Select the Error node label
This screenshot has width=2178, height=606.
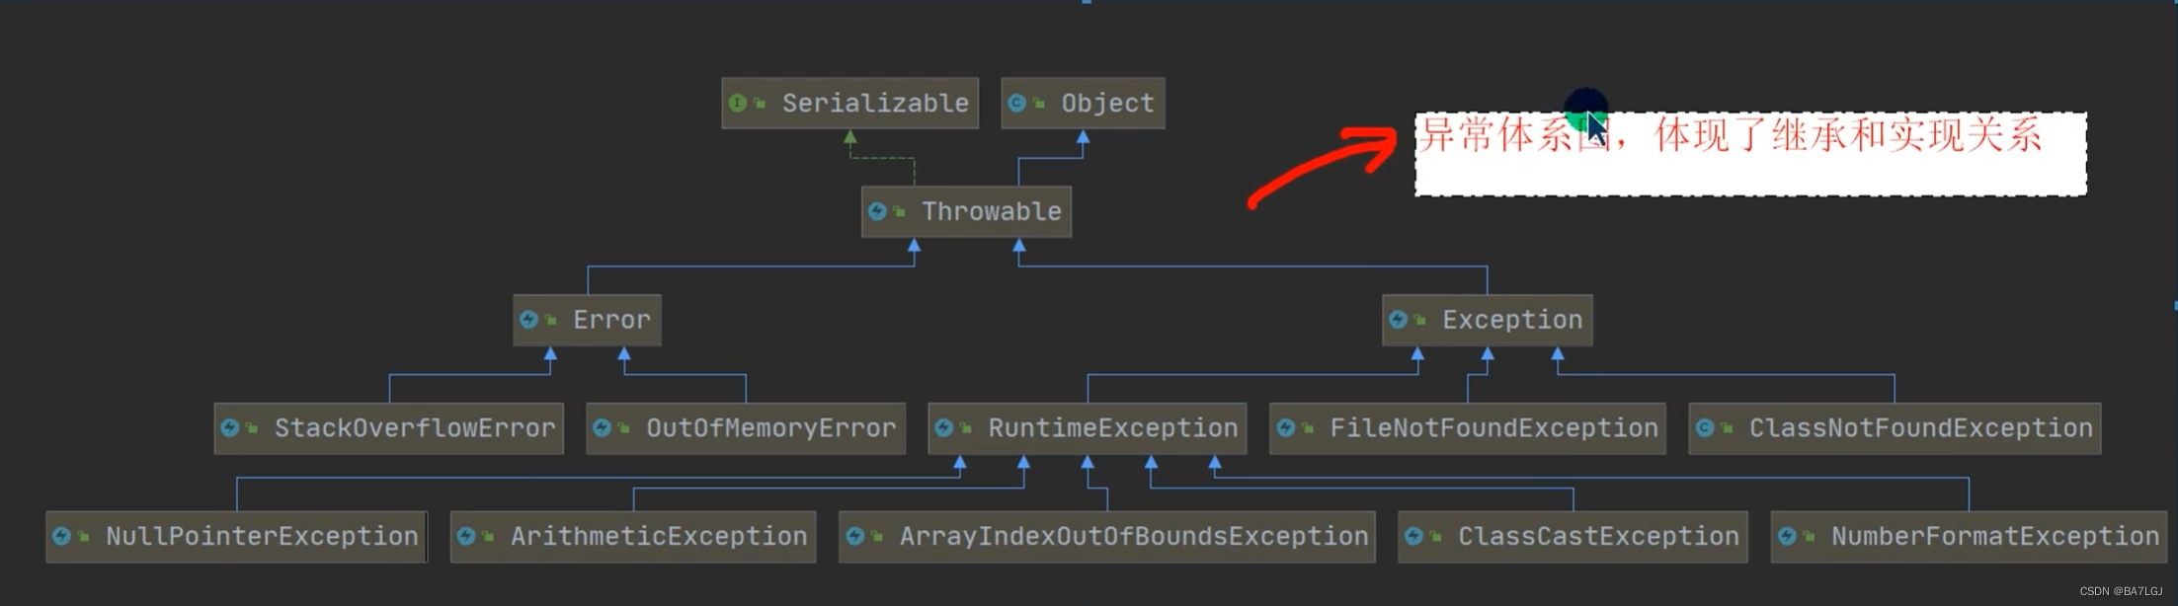coord(611,320)
